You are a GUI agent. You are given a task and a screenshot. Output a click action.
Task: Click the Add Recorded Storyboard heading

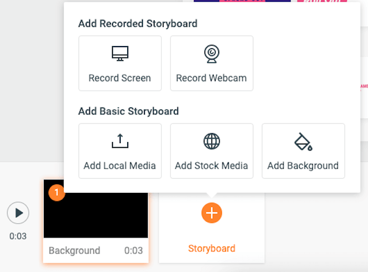point(137,23)
